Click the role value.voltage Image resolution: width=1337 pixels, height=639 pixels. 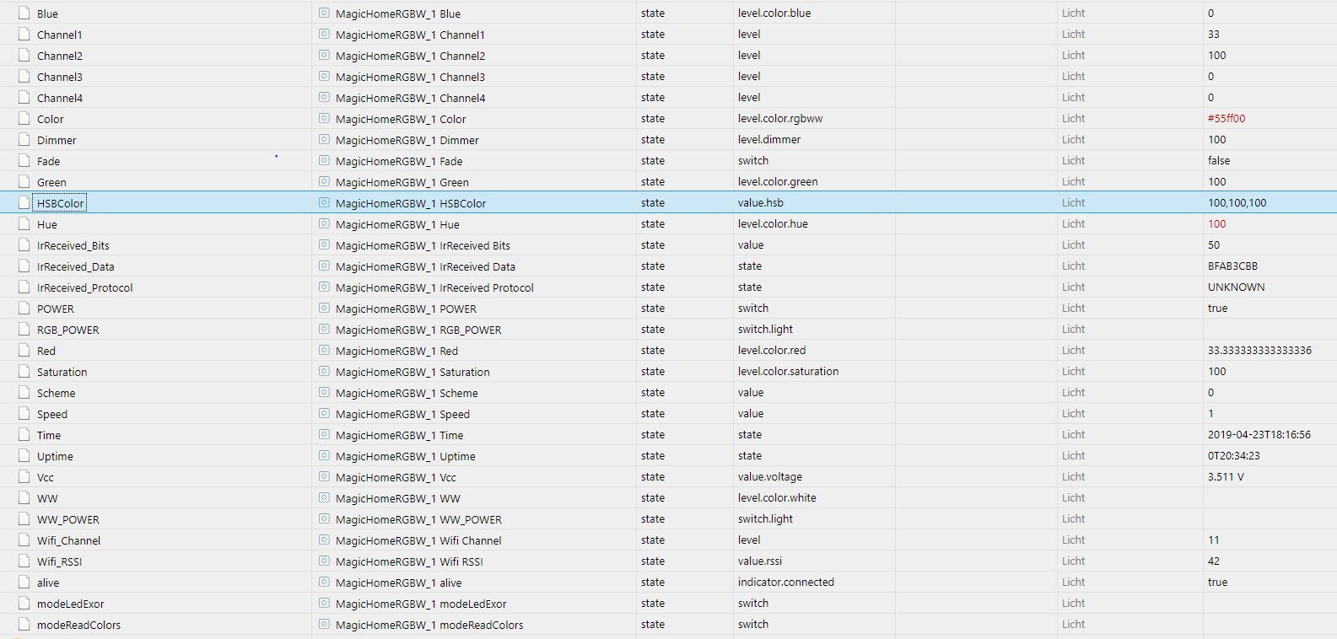coord(770,477)
